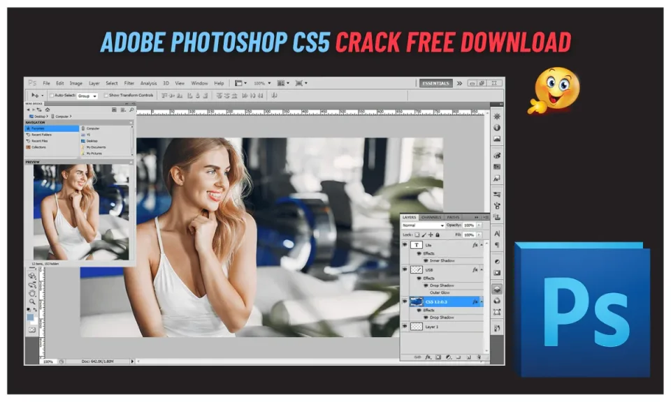Select the 3D Rotate tool in toolbox

(32, 276)
